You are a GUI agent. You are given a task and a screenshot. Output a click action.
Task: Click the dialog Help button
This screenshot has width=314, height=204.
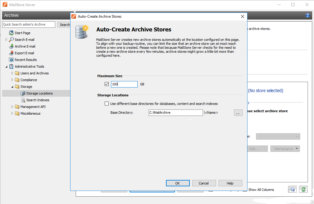230,183
